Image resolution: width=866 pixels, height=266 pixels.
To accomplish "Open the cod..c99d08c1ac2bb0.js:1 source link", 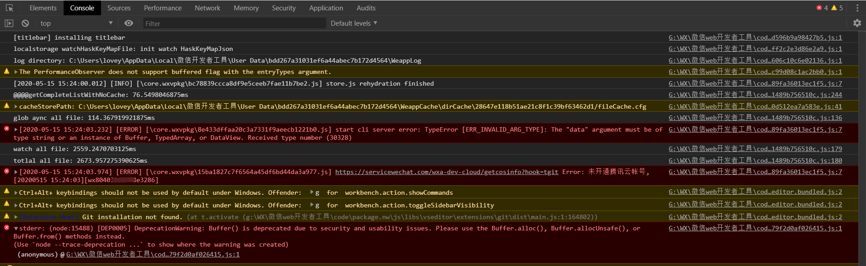I will point(755,72).
